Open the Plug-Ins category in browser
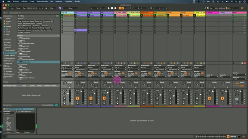This screenshot has height=139, width=248. coord(8,63)
